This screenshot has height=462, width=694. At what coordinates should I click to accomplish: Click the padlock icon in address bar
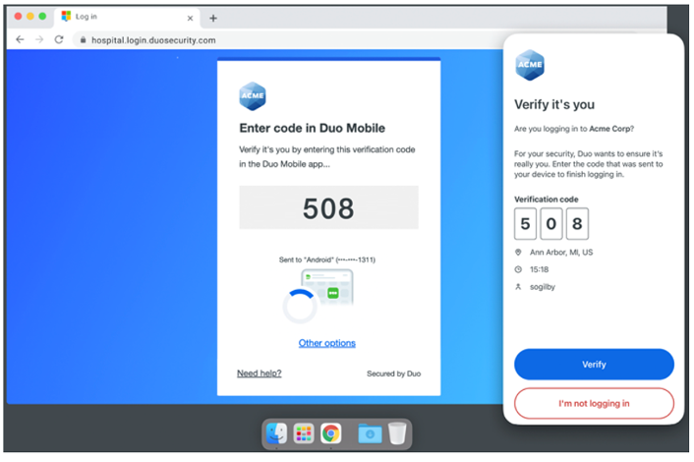click(x=83, y=40)
